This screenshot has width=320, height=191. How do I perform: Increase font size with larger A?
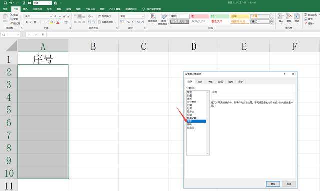tap(64, 16)
